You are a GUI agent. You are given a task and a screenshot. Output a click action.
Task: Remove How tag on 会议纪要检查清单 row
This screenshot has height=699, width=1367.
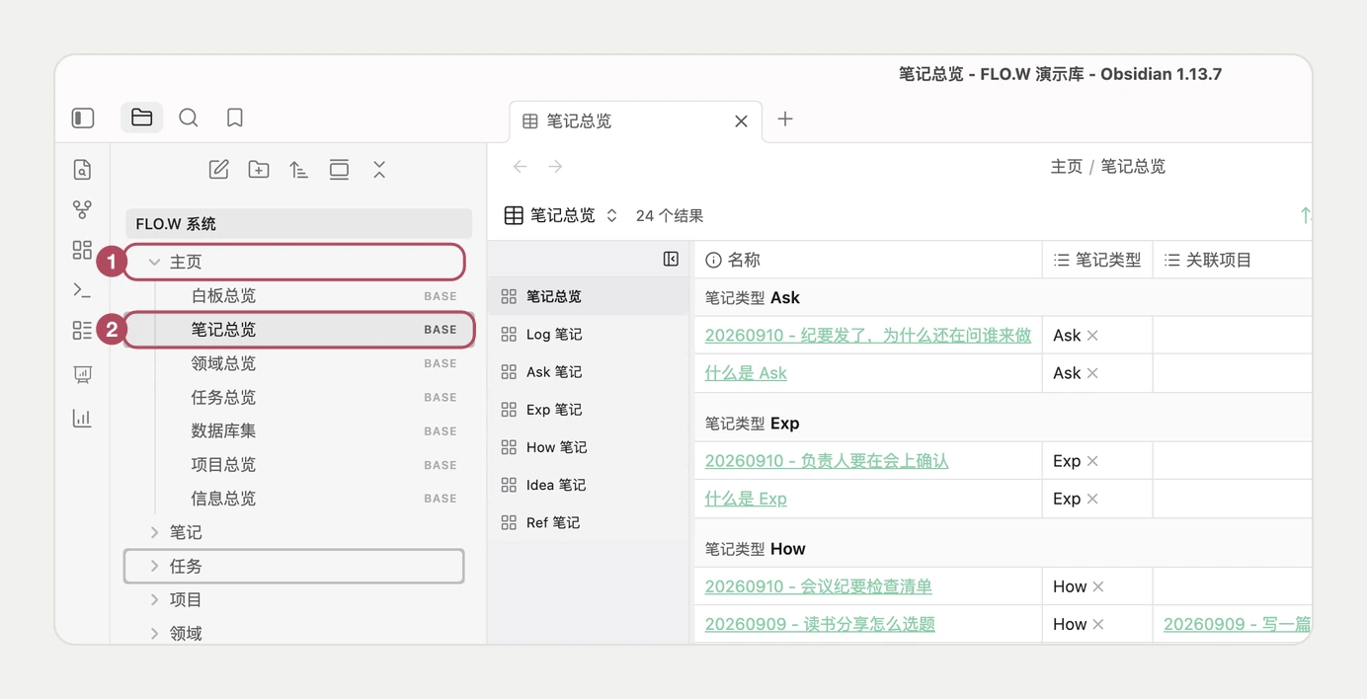(1098, 586)
